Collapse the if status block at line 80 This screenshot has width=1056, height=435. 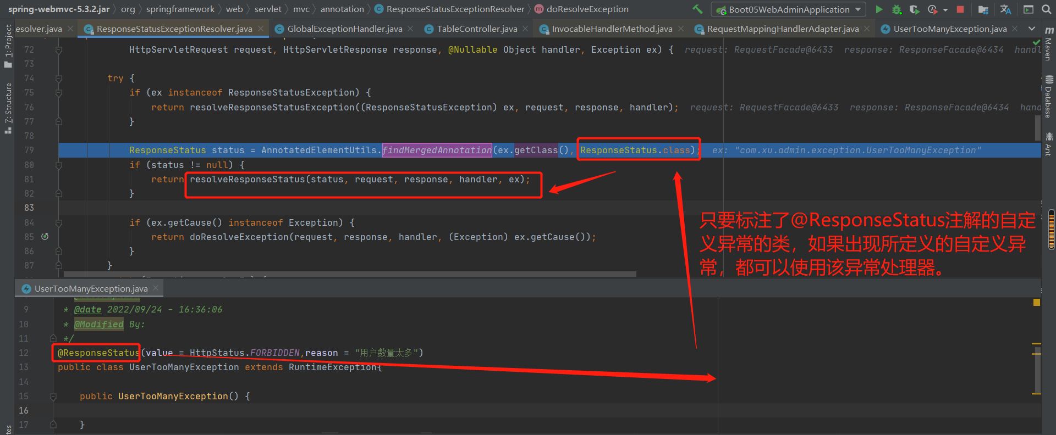[x=59, y=165]
